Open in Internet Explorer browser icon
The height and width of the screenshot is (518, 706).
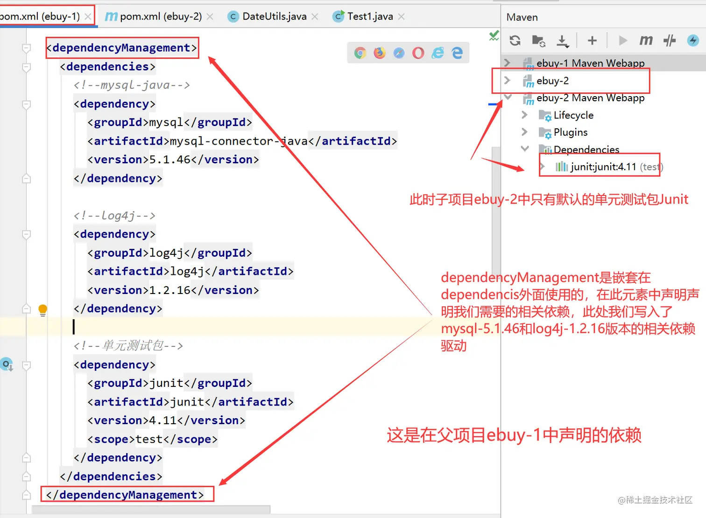438,53
